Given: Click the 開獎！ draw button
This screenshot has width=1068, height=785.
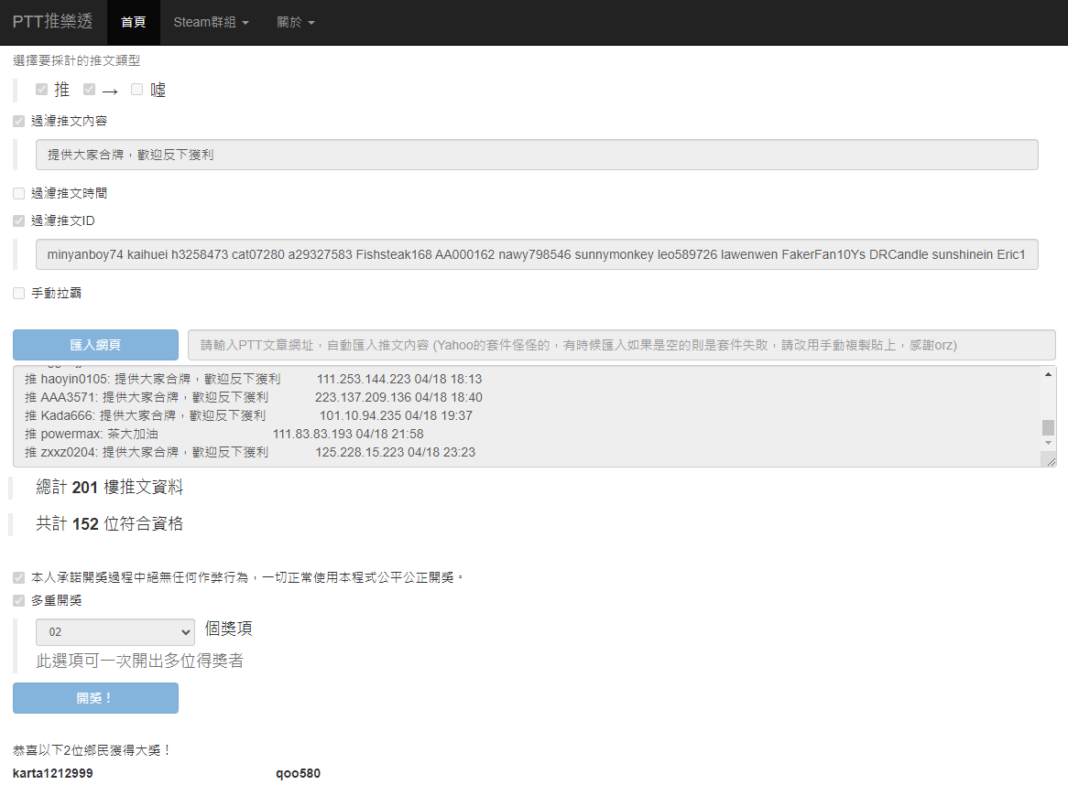Looking at the screenshot, I should (95, 698).
